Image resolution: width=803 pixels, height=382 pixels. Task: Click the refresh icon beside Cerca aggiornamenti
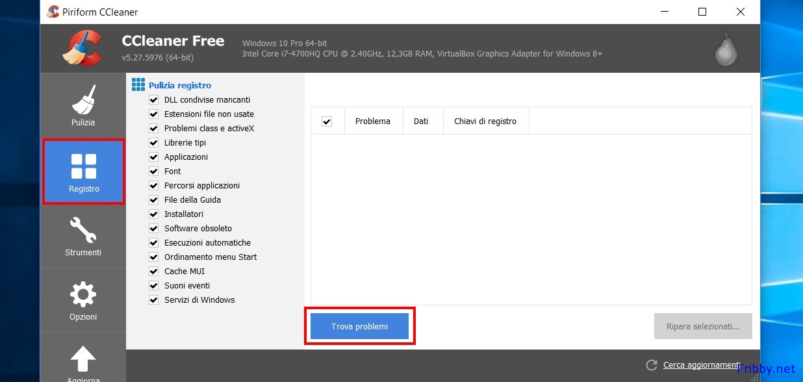pyautogui.click(x=652, y=365)
